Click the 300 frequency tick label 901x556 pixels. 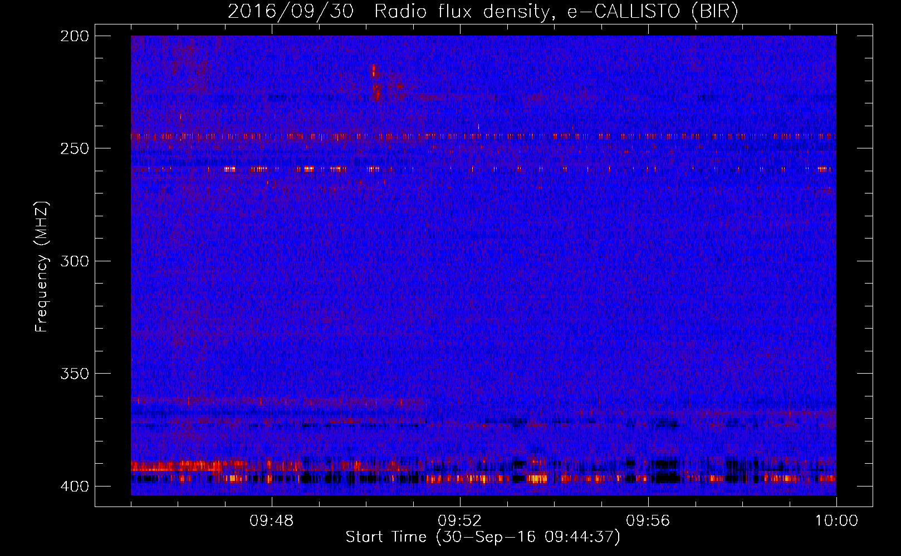click(75, 261)
